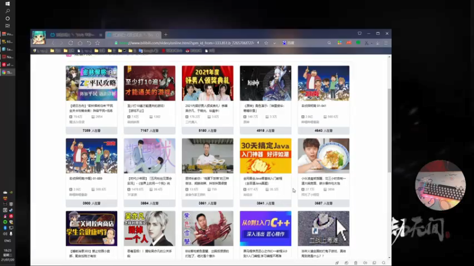Switch to the first browser tab

(x=76, y=35)
